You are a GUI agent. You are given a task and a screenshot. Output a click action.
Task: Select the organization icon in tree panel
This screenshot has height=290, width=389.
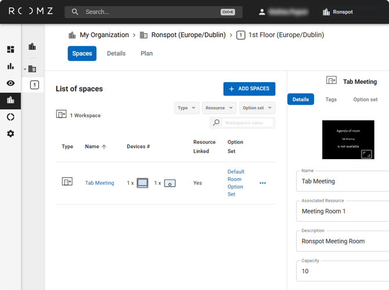point(33,46)
